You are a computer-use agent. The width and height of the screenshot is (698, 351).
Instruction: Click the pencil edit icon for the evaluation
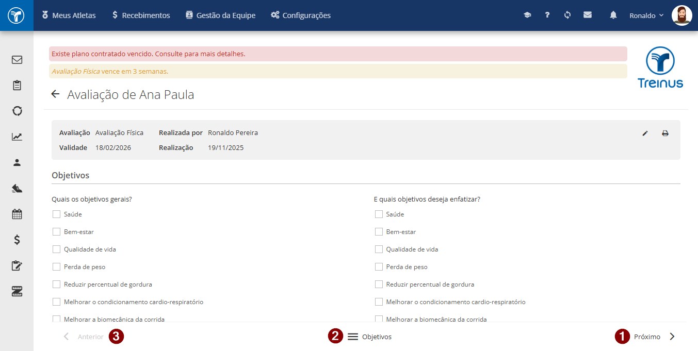point(645,133)
